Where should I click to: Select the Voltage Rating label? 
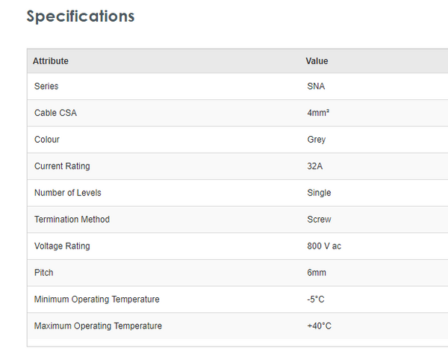coord(62,246)
